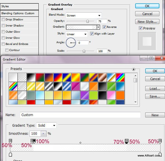Select the Outer Glow style label
Screen dimensions: 165x161
point(13,32)
